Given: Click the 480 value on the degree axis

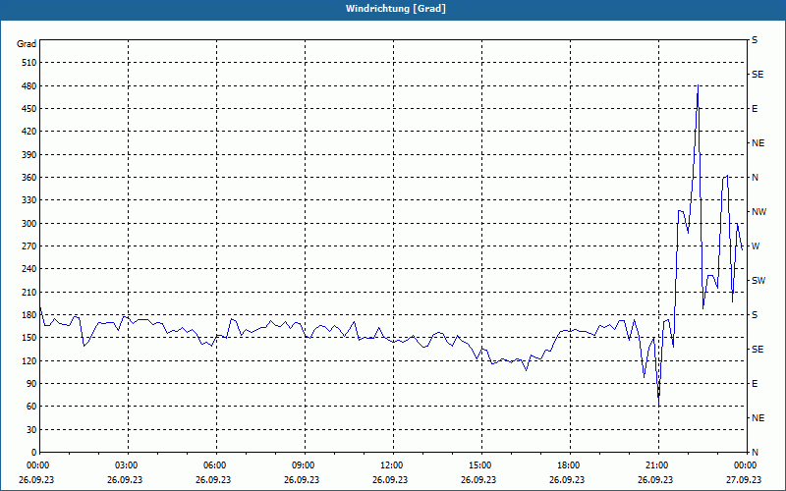Looking at the screenshot, I should 29,85.
